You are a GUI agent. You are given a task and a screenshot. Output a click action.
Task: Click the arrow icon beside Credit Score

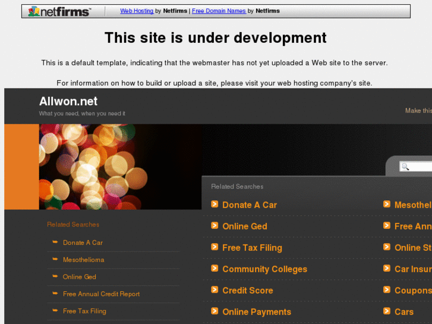click(x=215, y=290)
